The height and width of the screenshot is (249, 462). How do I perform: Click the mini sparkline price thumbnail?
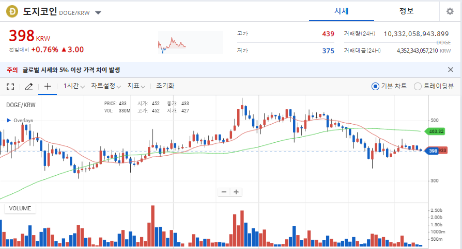190,42
